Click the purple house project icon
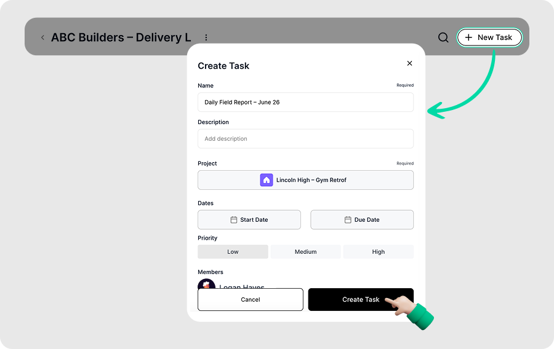 point(267,180)
